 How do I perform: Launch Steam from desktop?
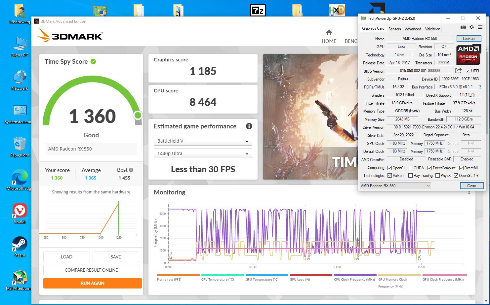pos(20,247)
